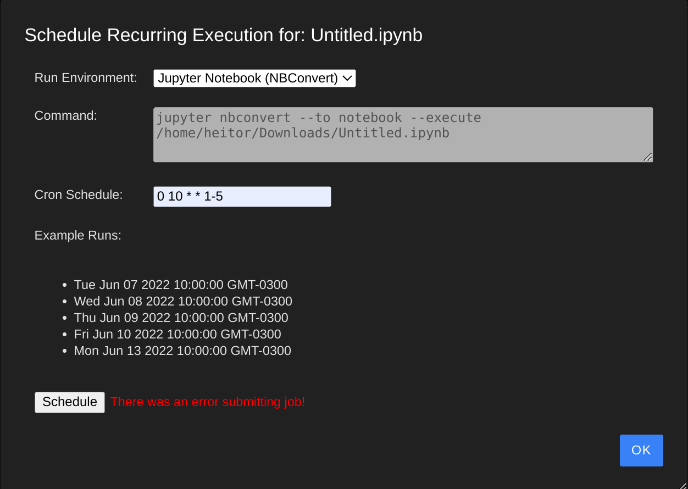The image size is (688, 489).
Task: Click the Run Environment label
Action: point(86,77)
